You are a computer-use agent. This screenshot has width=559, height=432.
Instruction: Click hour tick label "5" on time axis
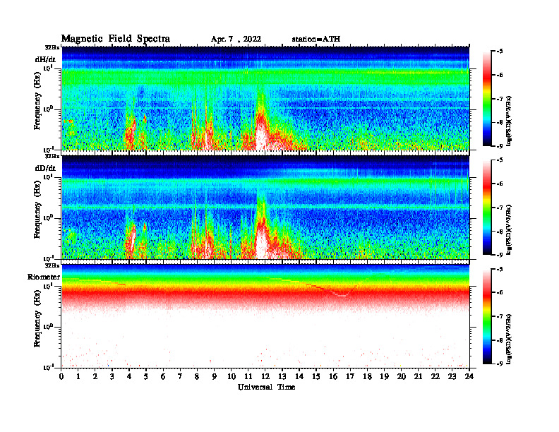coord(146,377)
